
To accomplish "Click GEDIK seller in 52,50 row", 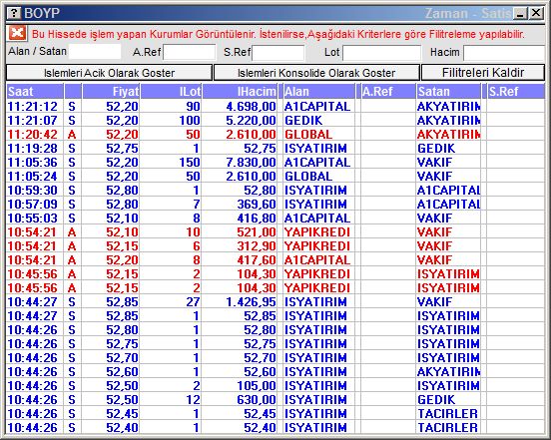I will (436, 400).
